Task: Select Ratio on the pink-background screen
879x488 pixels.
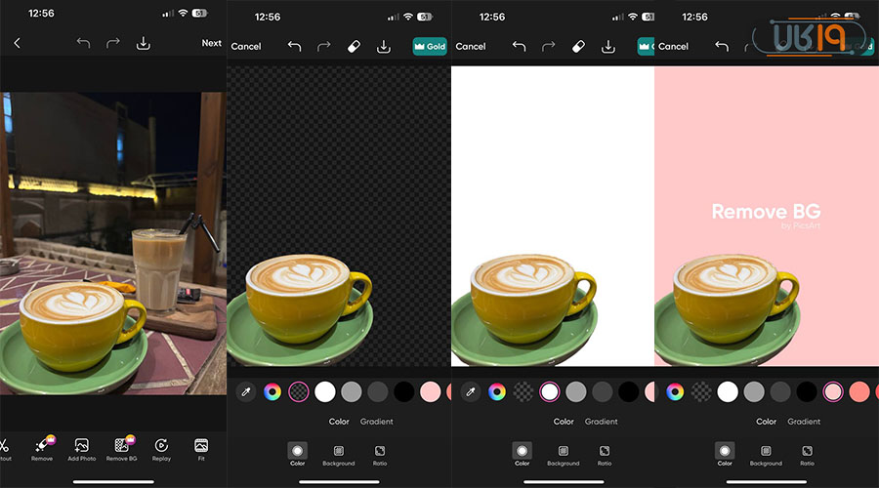Action: point(808,452)
